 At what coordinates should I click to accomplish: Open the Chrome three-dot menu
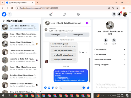128,8
